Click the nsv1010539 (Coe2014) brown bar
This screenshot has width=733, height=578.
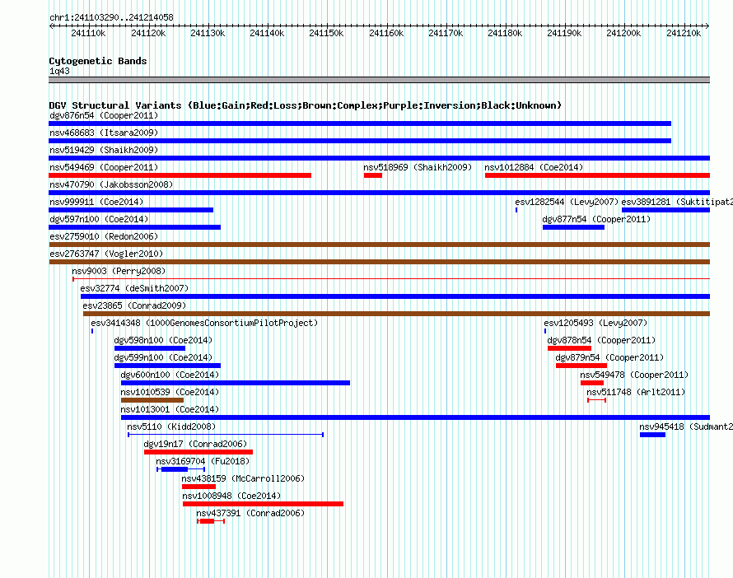click(x=152, y=400)
